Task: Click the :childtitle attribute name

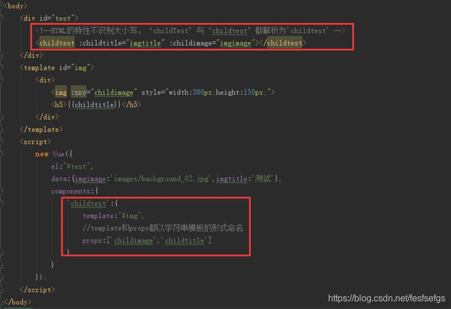Action: point(100,43)
